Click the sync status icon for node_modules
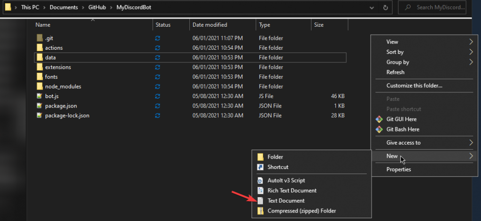This screenshot has width=481, height=221. point(157,87)
